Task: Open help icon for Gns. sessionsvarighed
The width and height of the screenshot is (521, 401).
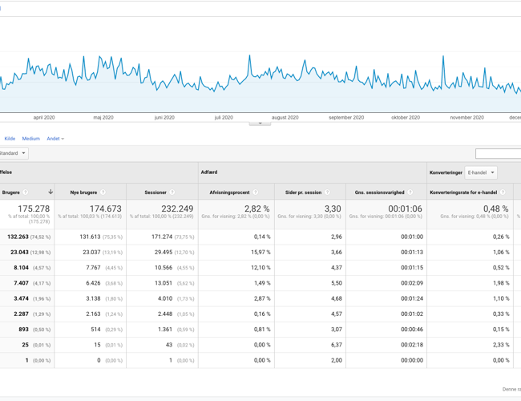Action: pyautogui.click(x=410, y=192)
